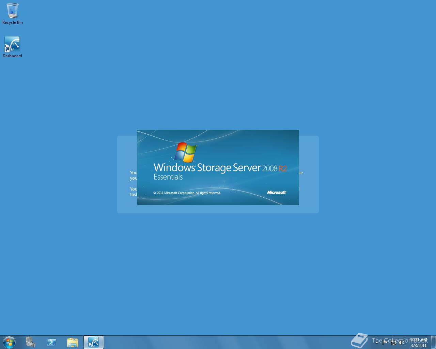
Task: Open the volume speaker tray icon
Action: (x=402, y=343)
